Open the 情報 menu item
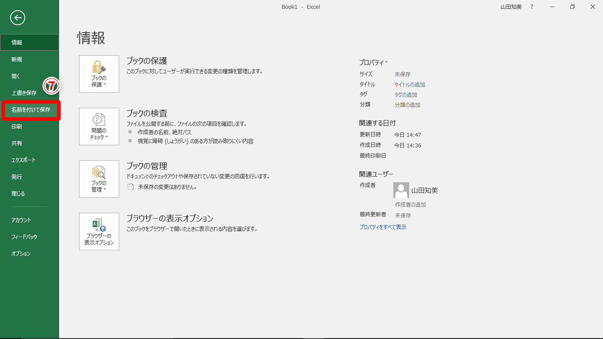The width and height of the screenshot is (603, 339). 30,42
